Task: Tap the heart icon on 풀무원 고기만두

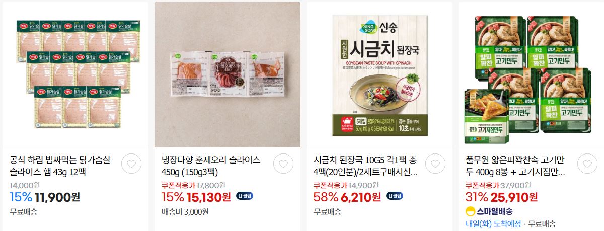Action: (x=587, y=164)
